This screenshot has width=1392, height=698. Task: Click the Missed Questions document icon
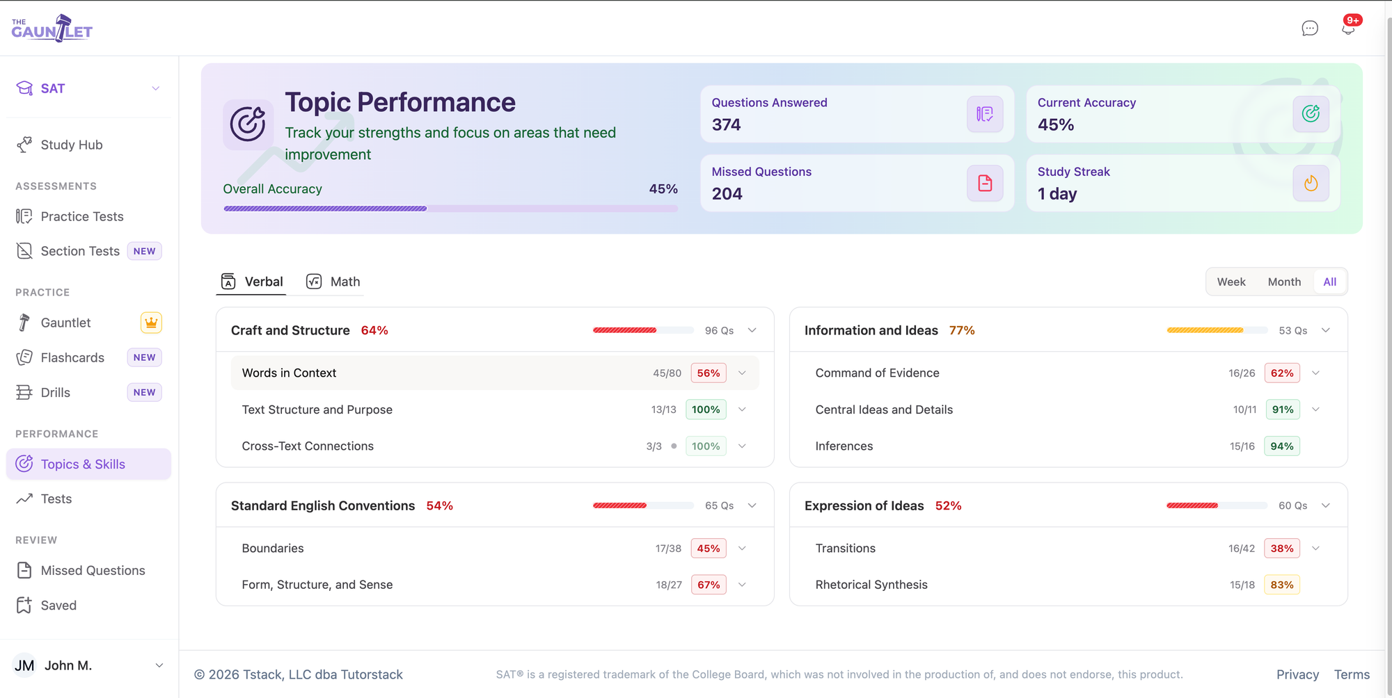coord(985,184)
